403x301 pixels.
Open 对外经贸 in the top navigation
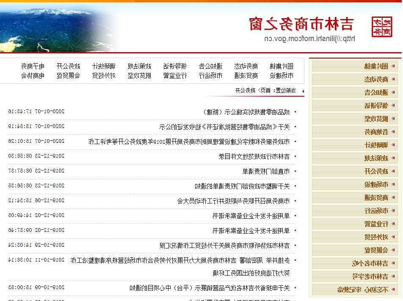pyautogui.click(x=104, y=76)
